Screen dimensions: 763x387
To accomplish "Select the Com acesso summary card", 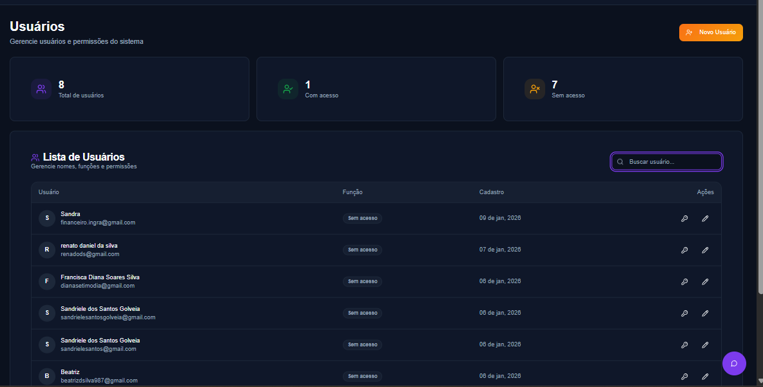I will coord(376,89).
